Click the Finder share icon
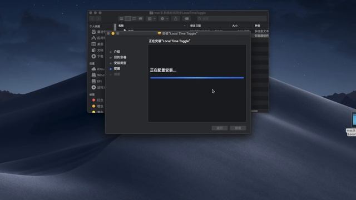This screenshot has width=356, height=200. [x=176, y=18]
